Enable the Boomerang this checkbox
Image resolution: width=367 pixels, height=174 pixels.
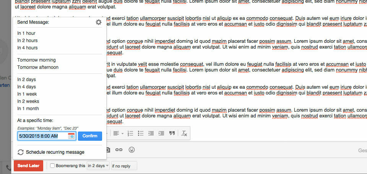coord(52,166)
